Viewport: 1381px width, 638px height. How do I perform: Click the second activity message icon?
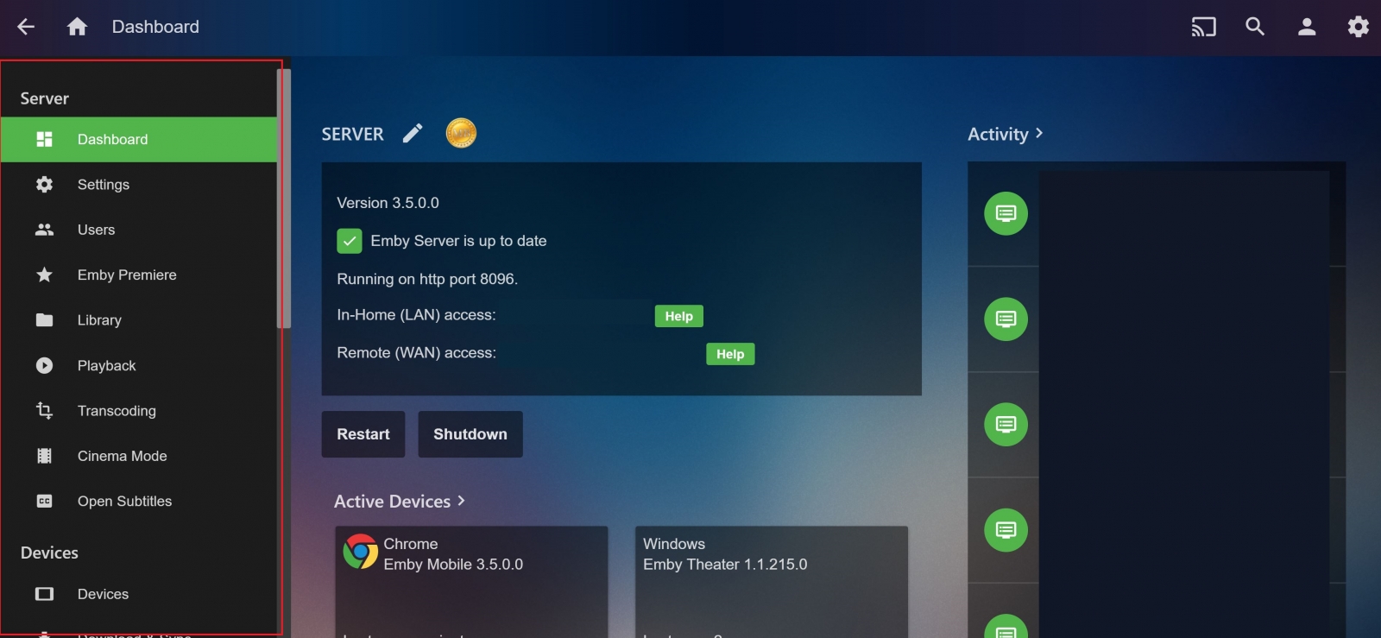pyautogui.click(x=1006, y=319)
